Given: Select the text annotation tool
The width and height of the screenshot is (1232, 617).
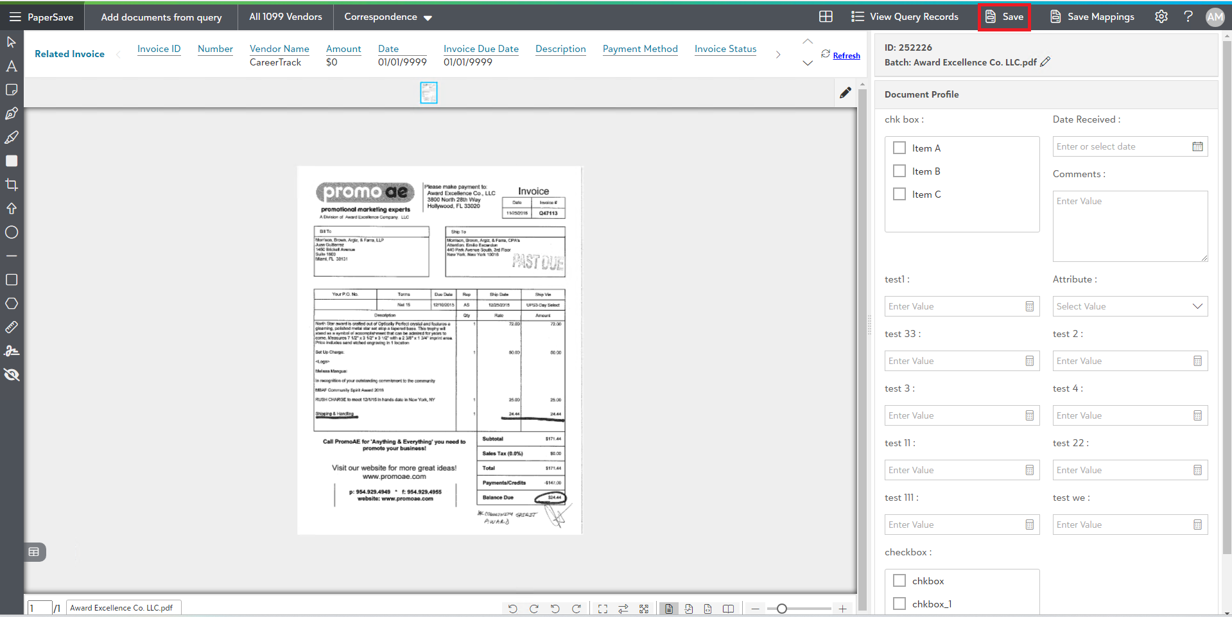Looking at the screenshot, I should click(x=12, y=66).
